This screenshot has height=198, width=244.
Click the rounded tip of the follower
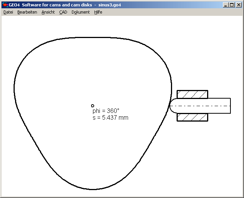click(171, 106)
